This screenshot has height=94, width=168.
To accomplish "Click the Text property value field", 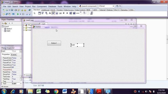I will [x=16, y=84].
